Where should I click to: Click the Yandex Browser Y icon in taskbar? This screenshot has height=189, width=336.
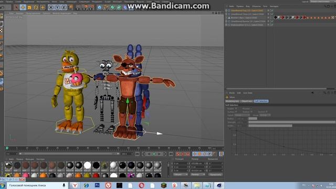tap(75, 185)
